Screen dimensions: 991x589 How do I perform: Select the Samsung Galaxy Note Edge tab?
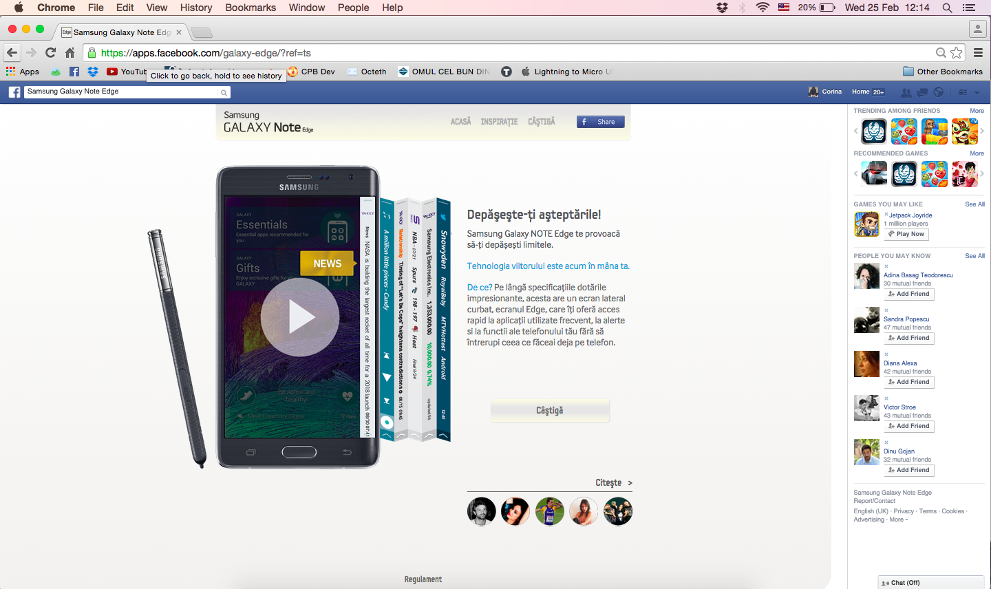(122, 32)
